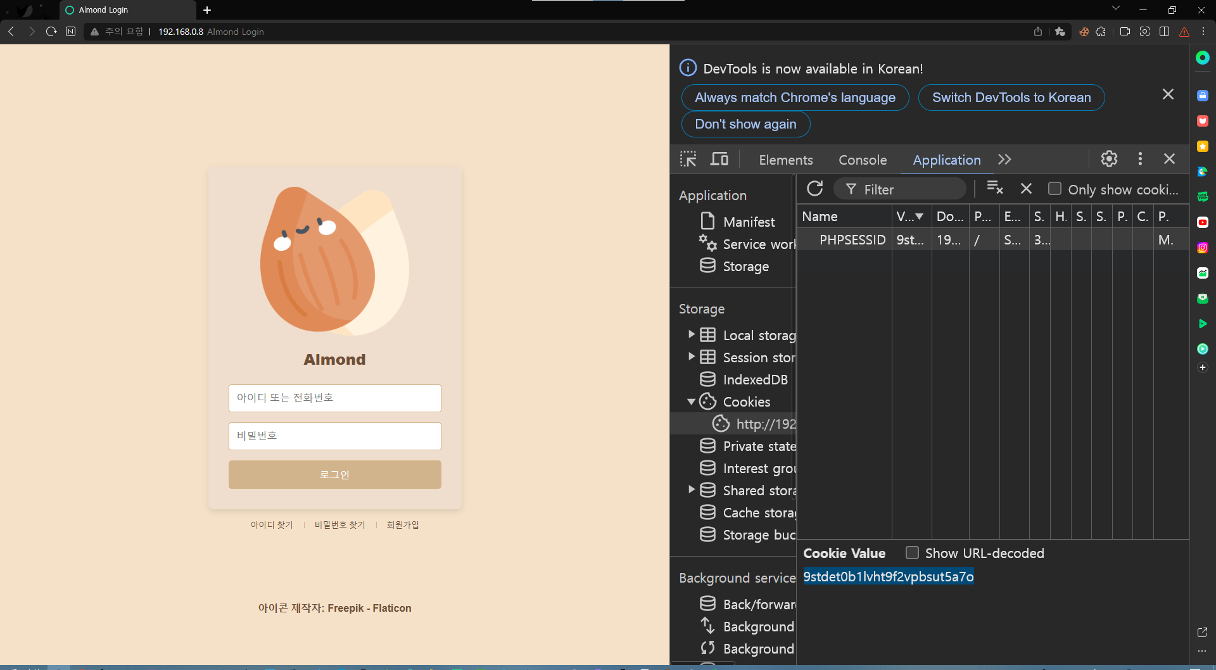Collapse the Cookies tree node

pyautogui.click(x=692, y=401)
